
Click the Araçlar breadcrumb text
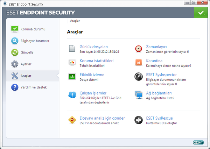click(x=75, y=21)
